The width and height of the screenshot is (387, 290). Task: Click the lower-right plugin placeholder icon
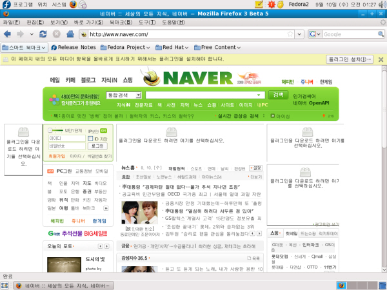coord(305,172)
